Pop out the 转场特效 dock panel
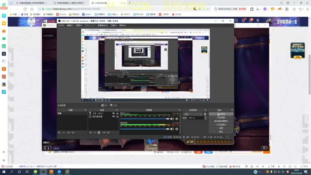 point(206,110)
